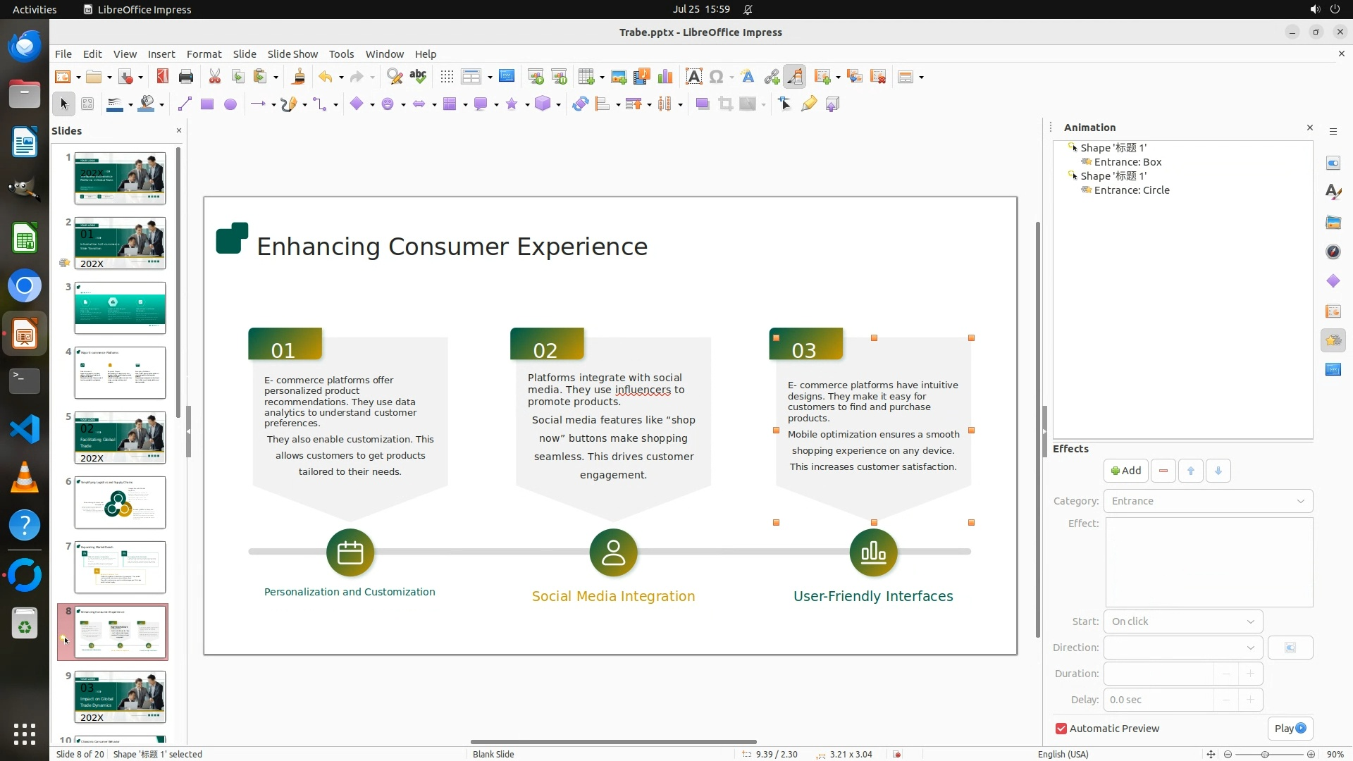Click the Shadow toggle icon
This screenshot has height=761, width=1353.
coord(702,104)
